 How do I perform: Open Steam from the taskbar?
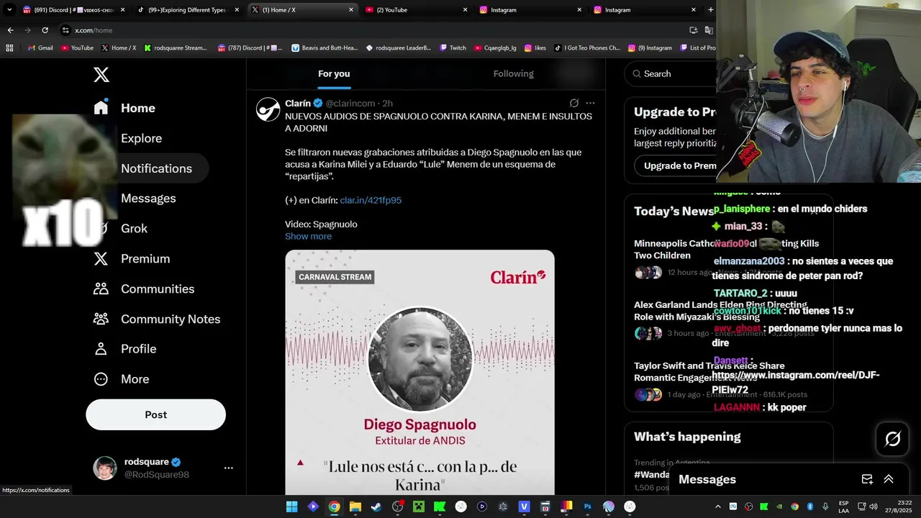[376, 506]
